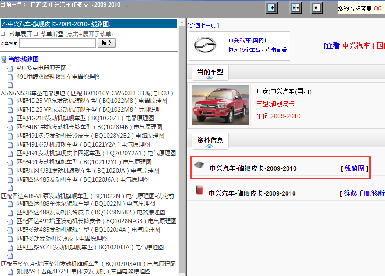
Task: Click the 菜单折叠 text
Action: pos(52,34)
